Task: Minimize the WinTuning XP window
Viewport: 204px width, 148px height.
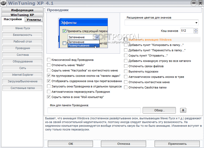Action: point(194,3)
